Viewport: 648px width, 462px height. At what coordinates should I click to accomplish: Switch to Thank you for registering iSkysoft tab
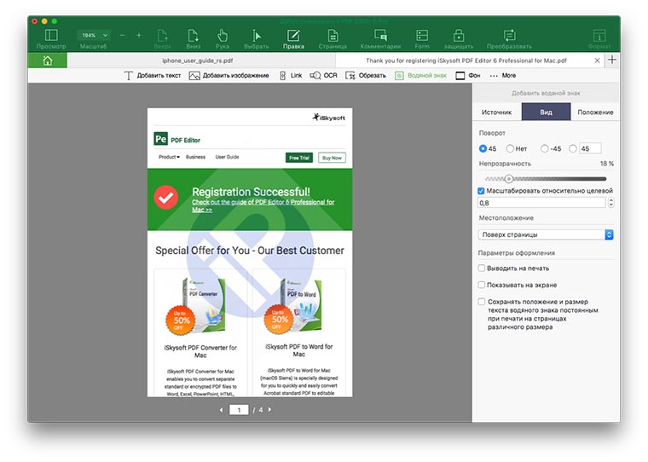[x=466, y=61]
